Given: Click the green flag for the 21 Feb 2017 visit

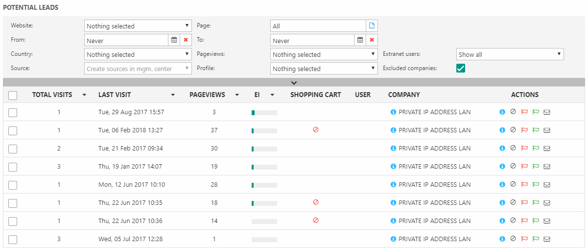Looking at the screenshot, I should pyautogui.click(x=536, y=149).
